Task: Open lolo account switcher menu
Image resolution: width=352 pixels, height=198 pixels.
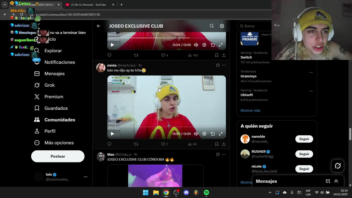Action: point(86,177)
